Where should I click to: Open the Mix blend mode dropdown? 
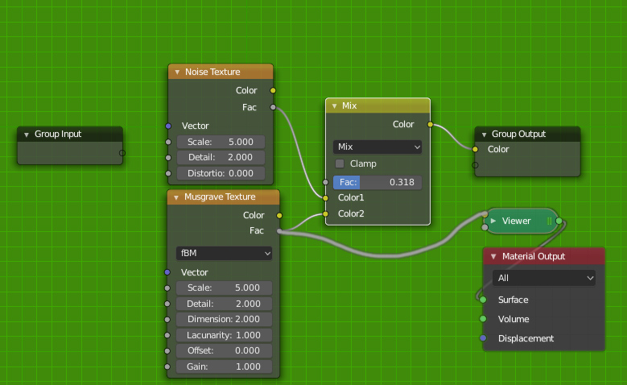[377, 147]
